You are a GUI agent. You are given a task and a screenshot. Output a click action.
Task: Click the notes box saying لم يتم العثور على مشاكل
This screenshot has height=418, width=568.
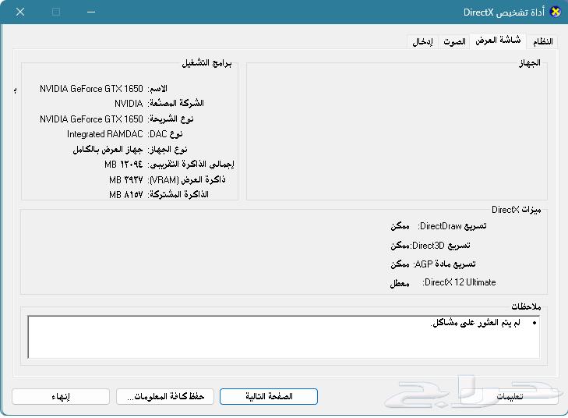(284, 337)
